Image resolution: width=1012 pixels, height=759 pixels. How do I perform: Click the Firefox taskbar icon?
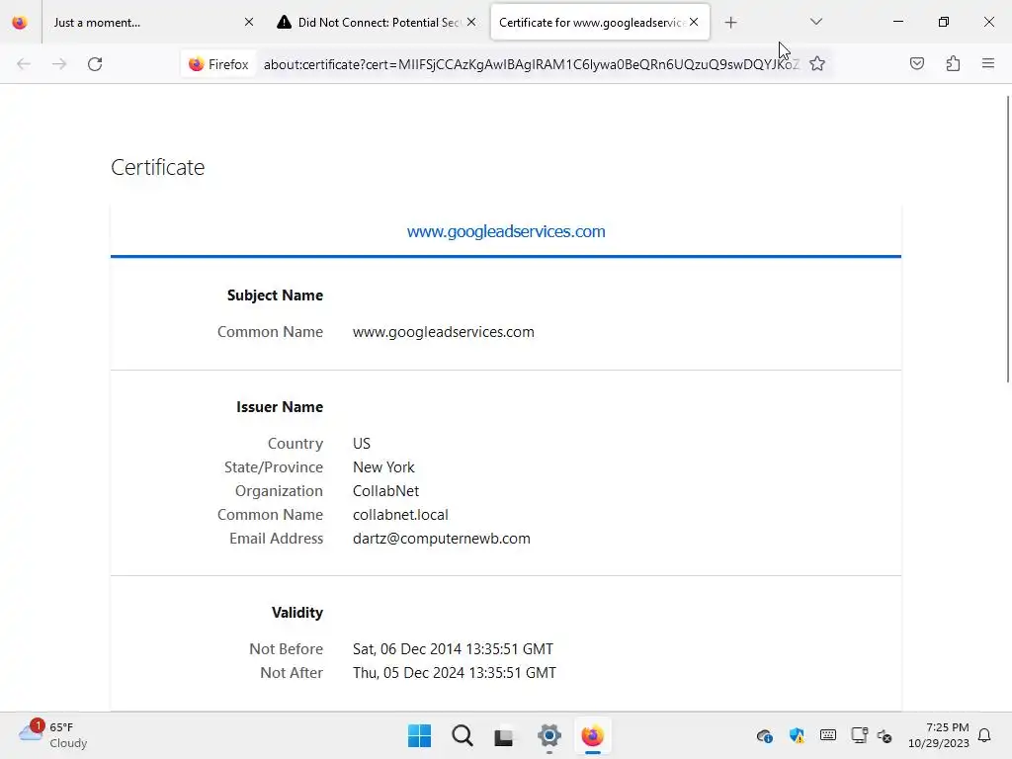click(x=593, y=735)
